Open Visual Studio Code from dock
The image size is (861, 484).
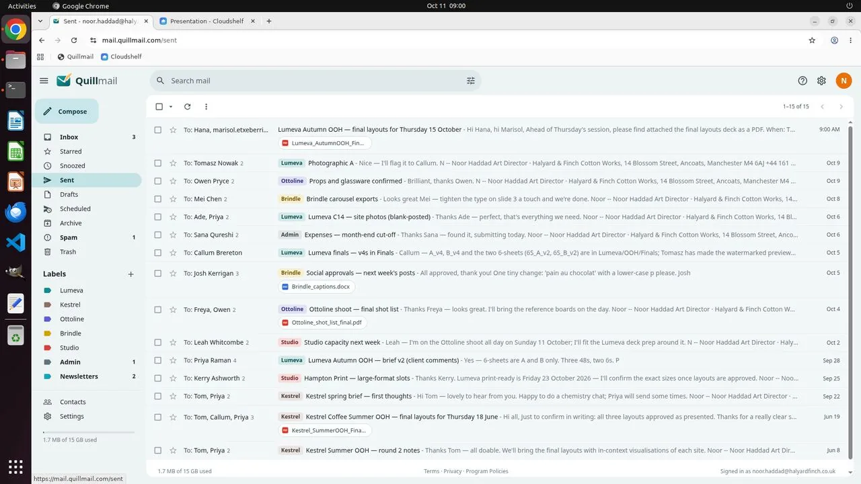point(15,242)
